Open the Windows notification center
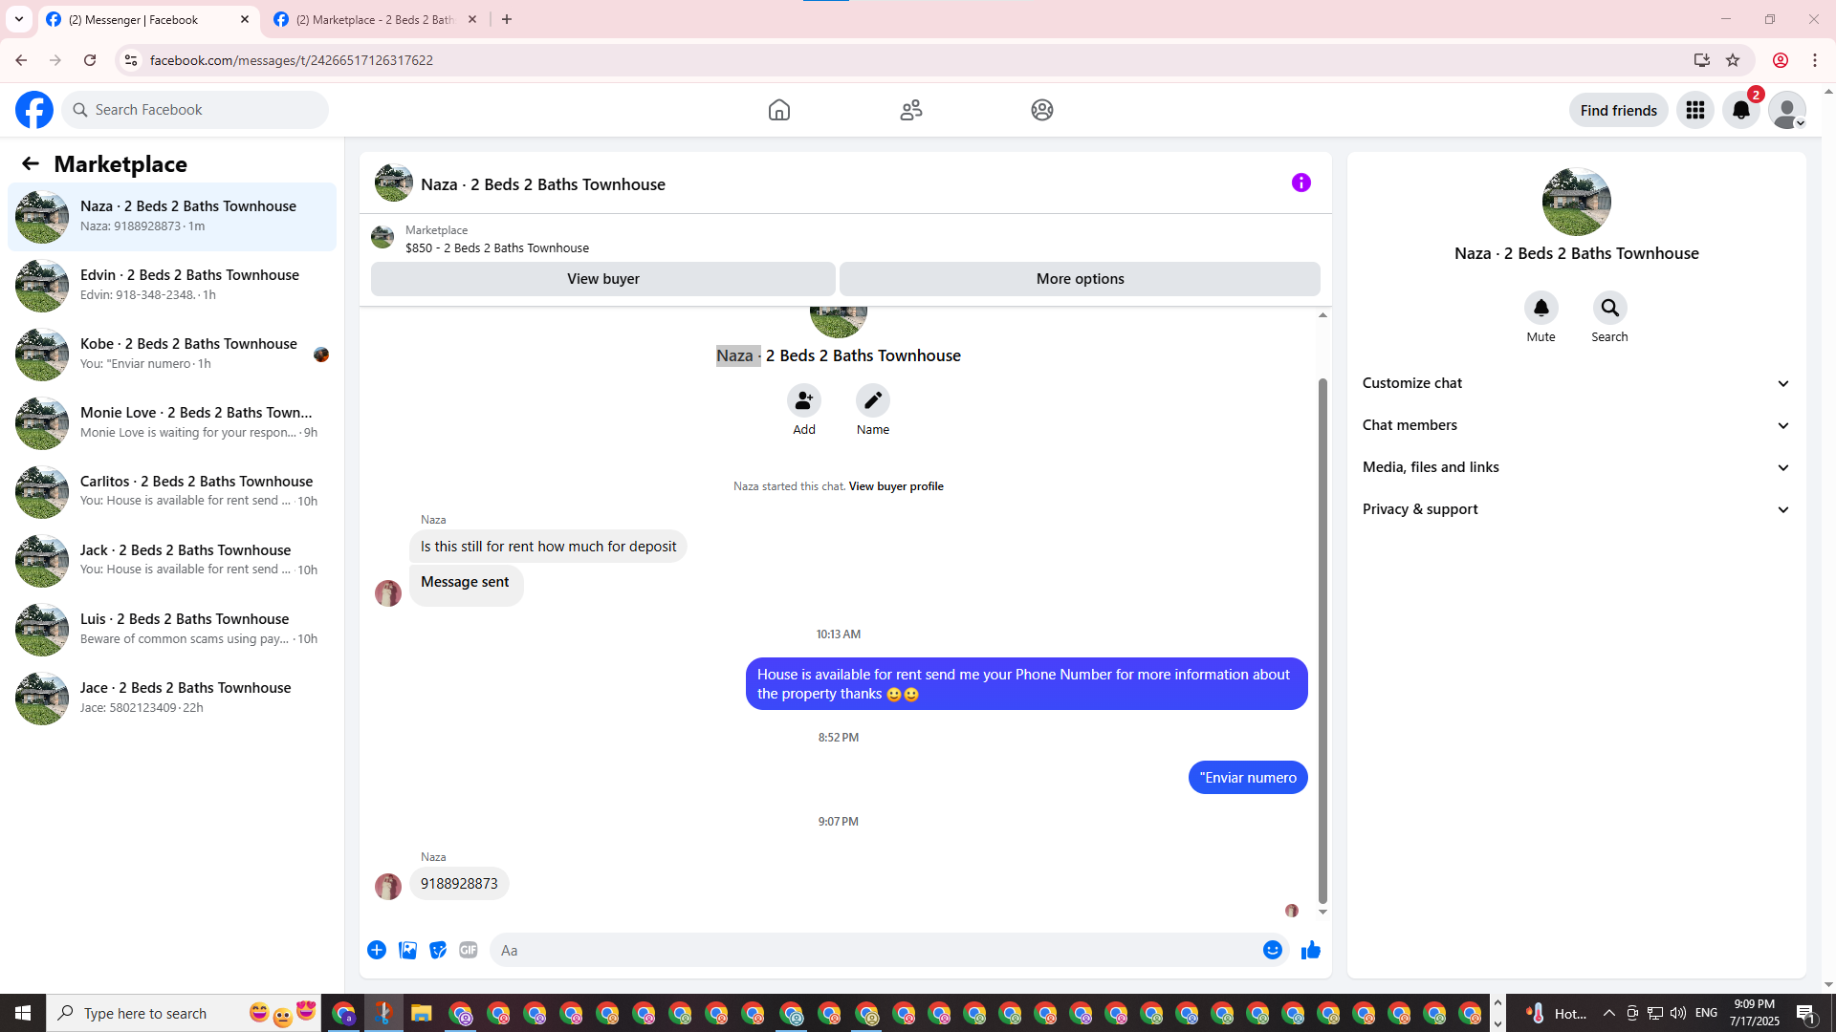The width and height of the screenshot is (1836, 1032). coord(1806,1013)
